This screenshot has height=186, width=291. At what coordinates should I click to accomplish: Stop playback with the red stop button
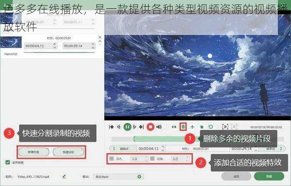[x=150, y=127]
